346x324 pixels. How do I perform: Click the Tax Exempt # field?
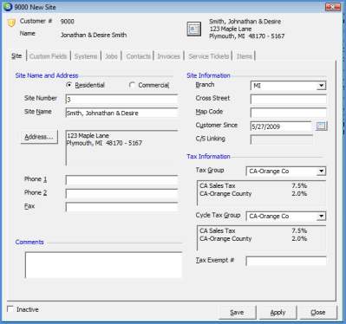point(286,261)
